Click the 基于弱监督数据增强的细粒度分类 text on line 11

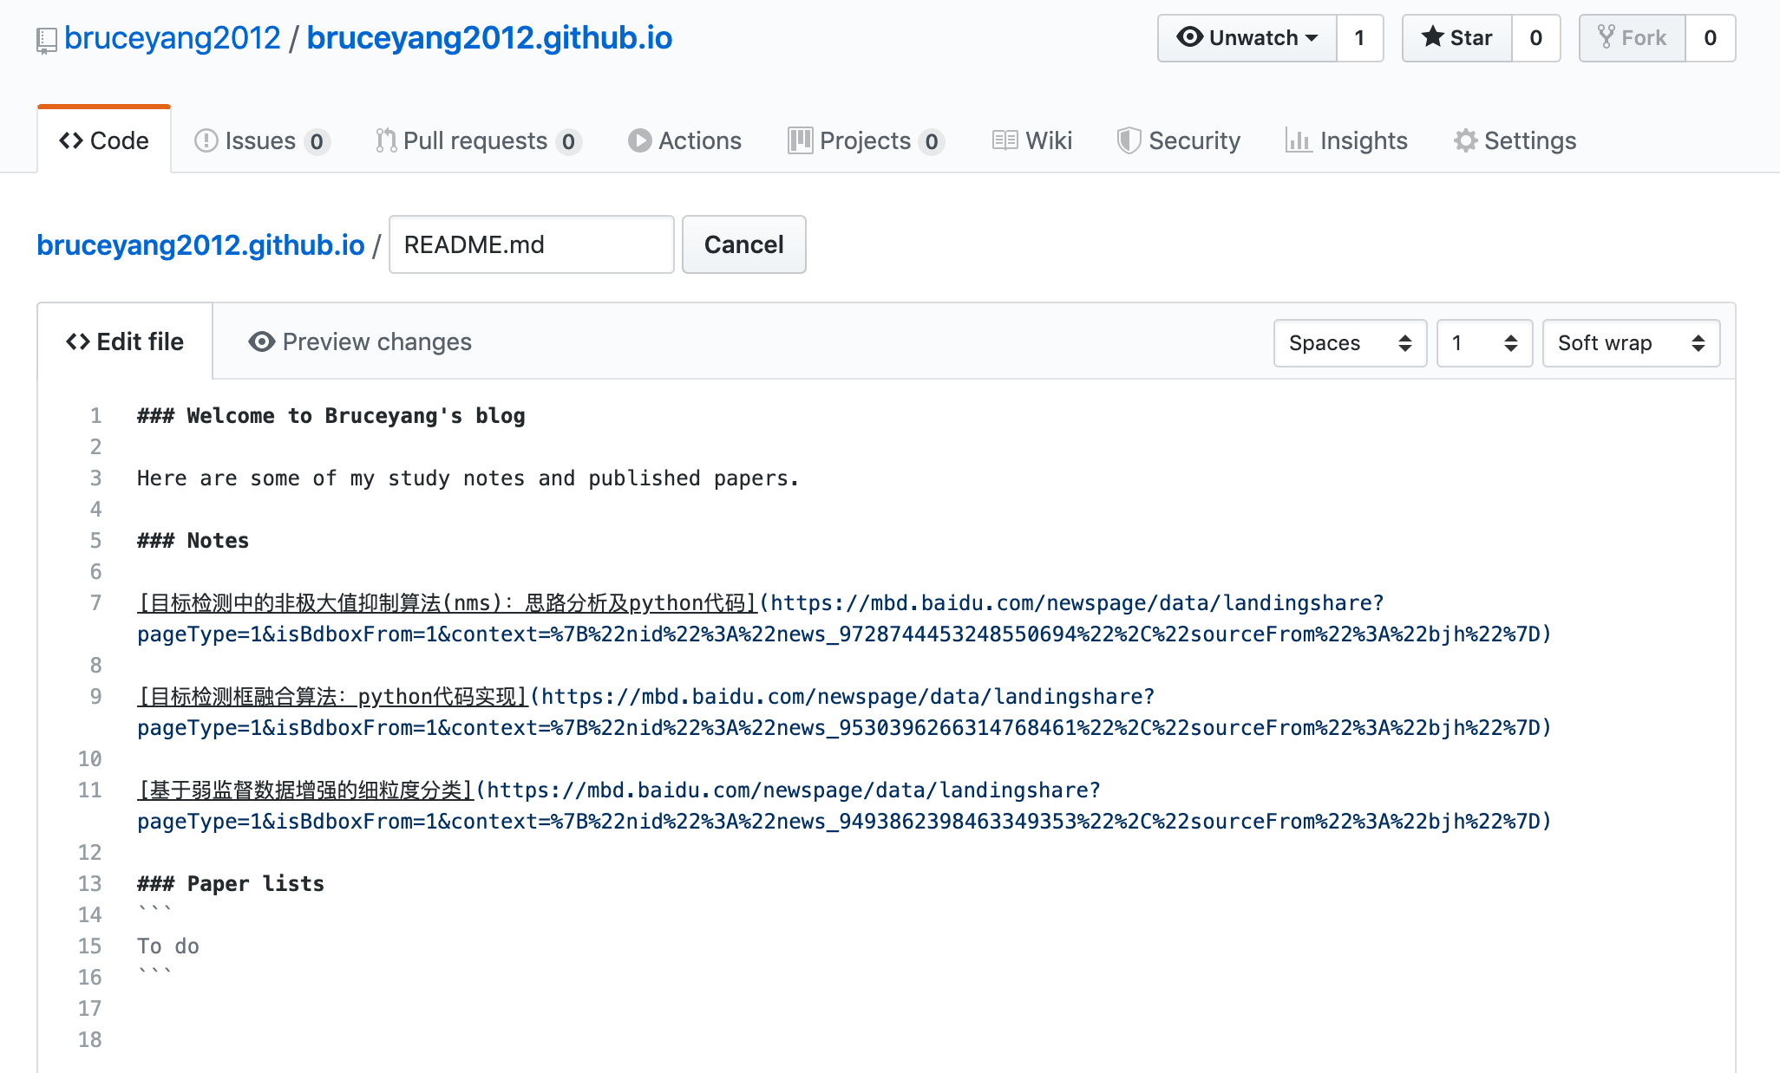[305, 790]
